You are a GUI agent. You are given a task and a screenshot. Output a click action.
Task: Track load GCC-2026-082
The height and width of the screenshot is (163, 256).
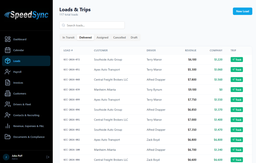[237, 140]
